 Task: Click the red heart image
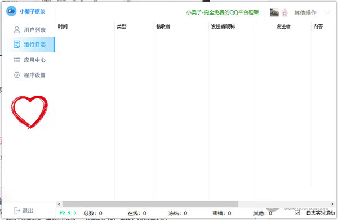29,112
